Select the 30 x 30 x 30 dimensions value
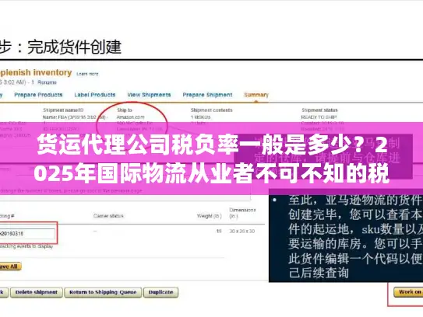This screenshot has width=423, height=317. click(242, 232)
